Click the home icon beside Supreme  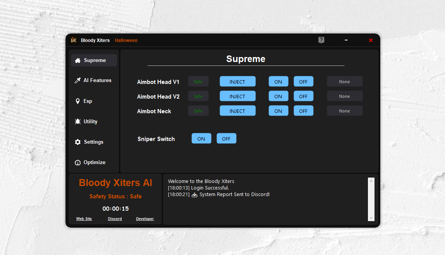pyautogui.click(x=77, y=60)
